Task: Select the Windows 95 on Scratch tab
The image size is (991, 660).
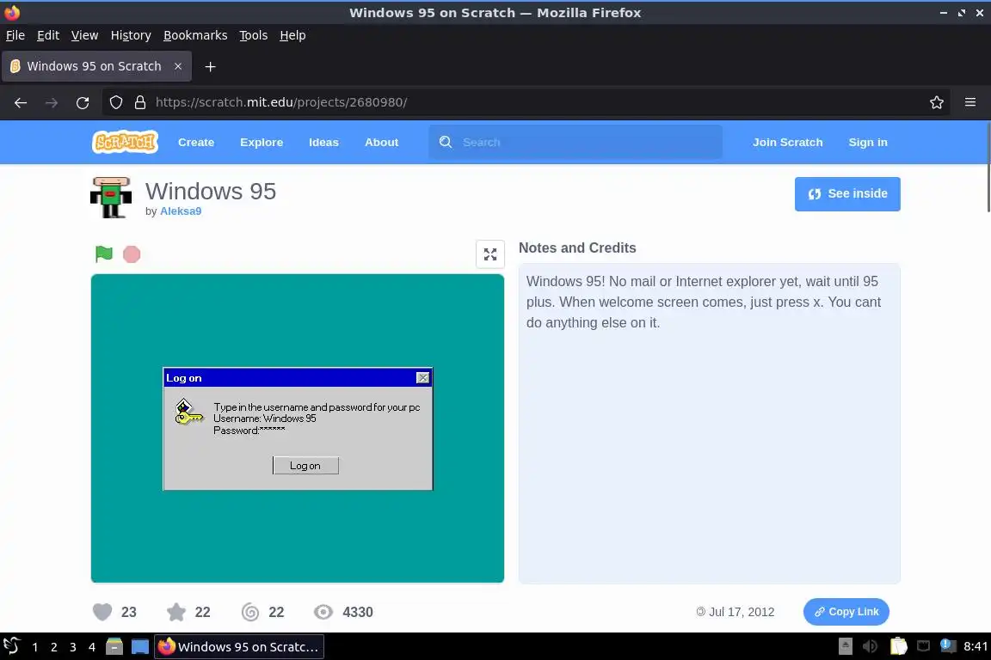Action: pos(96,66)
